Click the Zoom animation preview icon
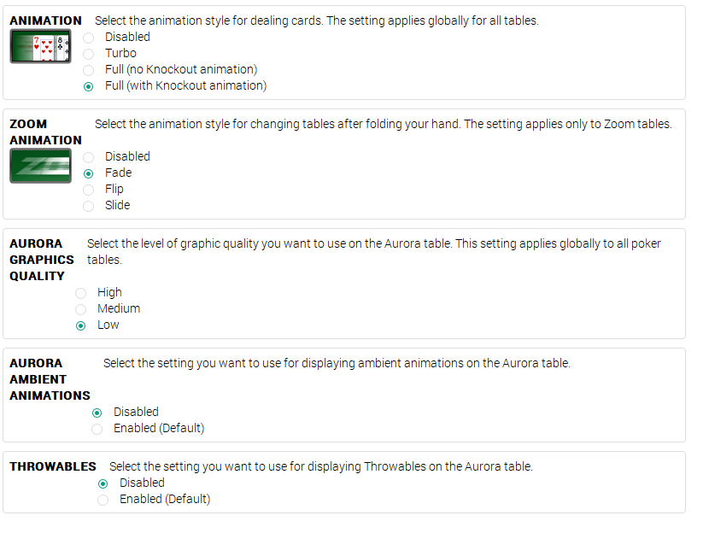The image size is (703, 533). pos(40,166)
